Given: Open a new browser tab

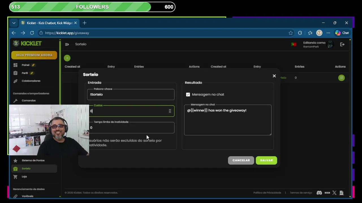Looking at the screenshot, I should (84, 23).
